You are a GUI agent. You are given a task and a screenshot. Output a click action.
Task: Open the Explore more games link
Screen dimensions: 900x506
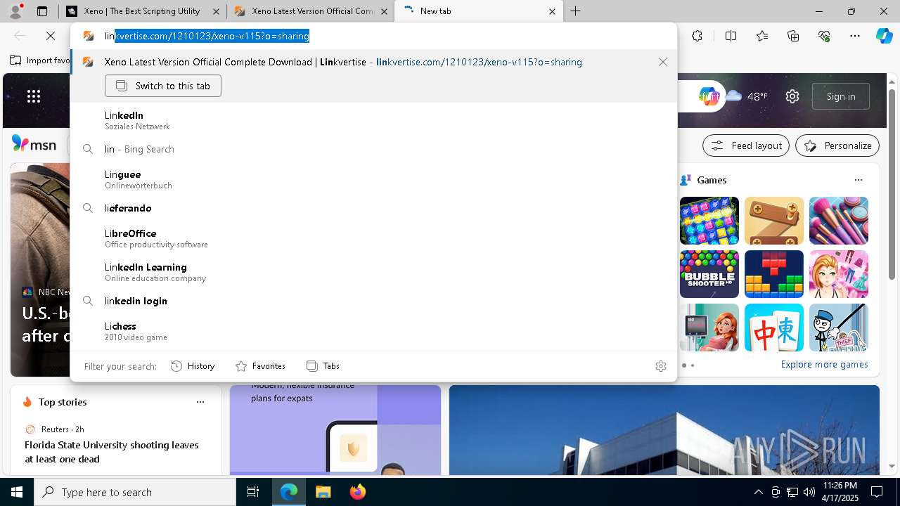pyautogui.click(x=824, y=364)
